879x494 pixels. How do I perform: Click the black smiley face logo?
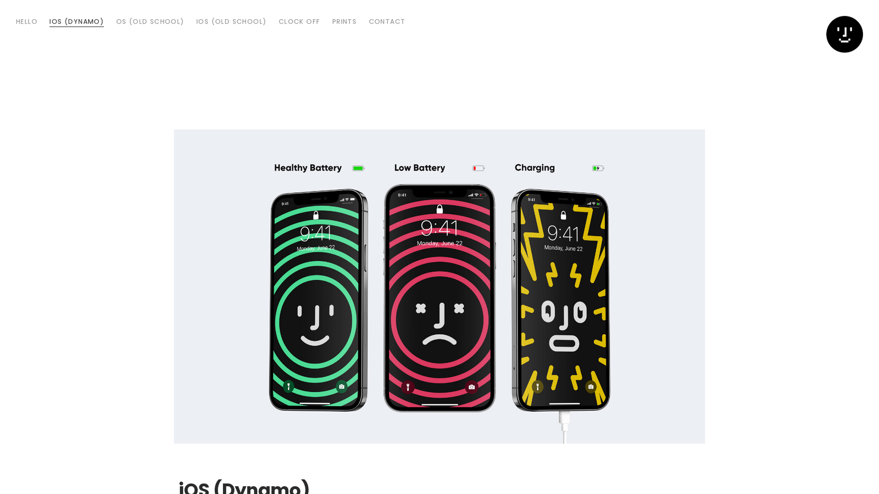pyautogui.click(x=844, y=34)
